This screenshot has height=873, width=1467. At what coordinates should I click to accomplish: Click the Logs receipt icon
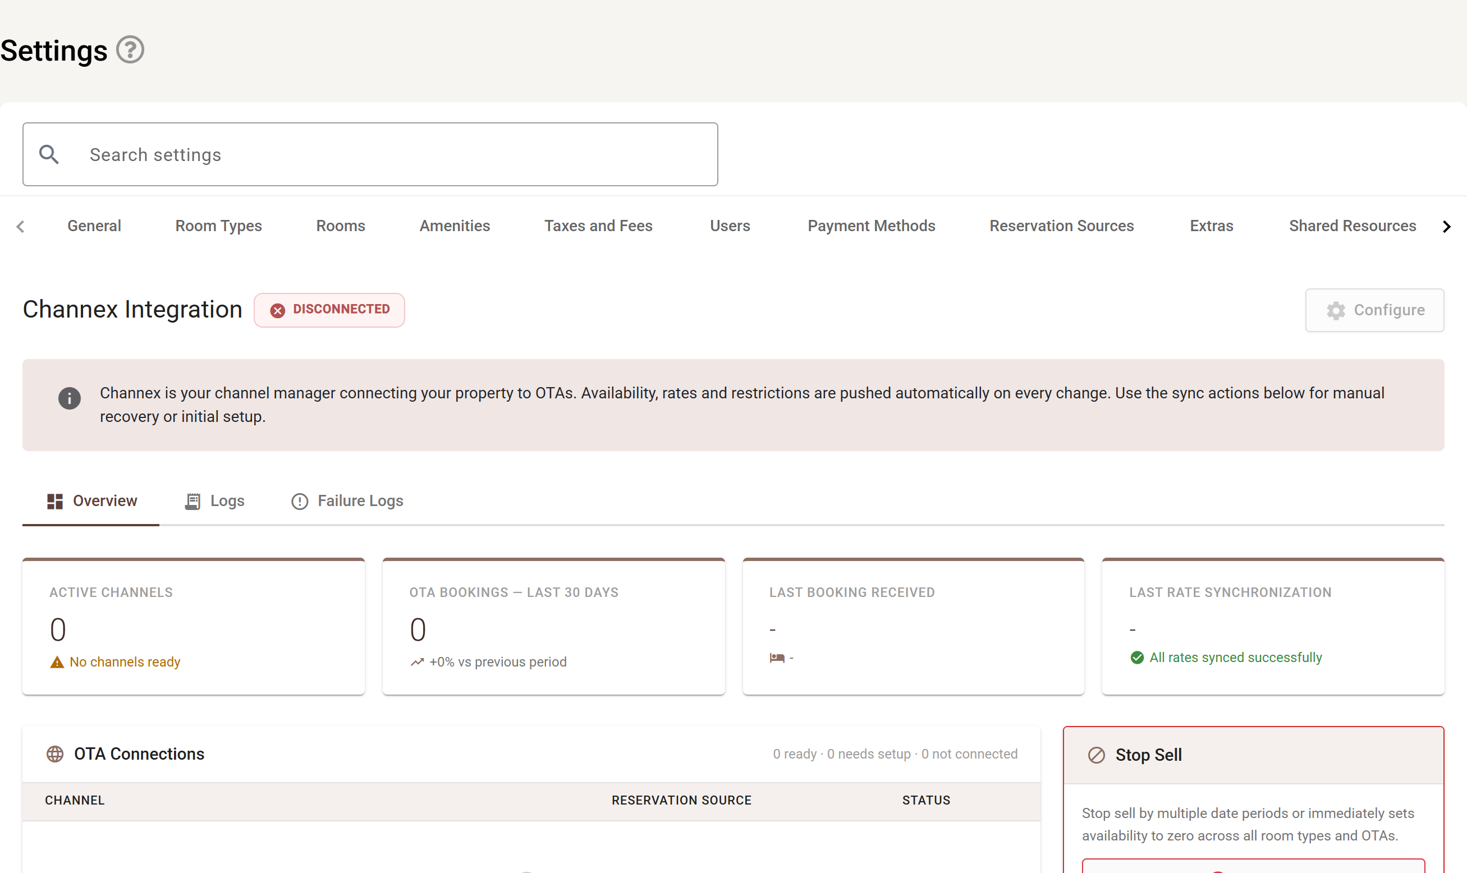[x=192, y=501]
